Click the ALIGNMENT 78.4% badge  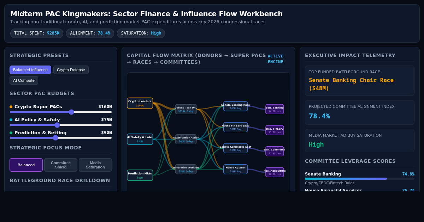click(x=90, y=33)
